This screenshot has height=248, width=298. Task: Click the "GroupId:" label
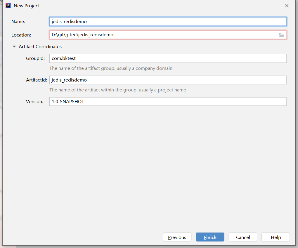click(35, 58)
